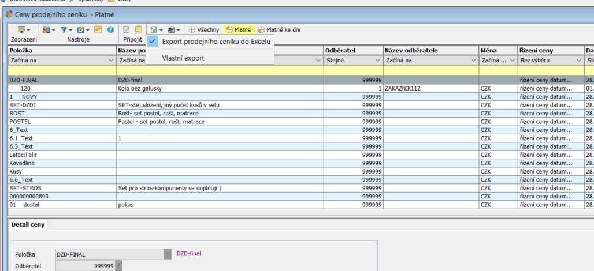Choose 'Vlastní export' from the export menu
The width and height of the screenshot is (594, 271).
coord(183,58)
